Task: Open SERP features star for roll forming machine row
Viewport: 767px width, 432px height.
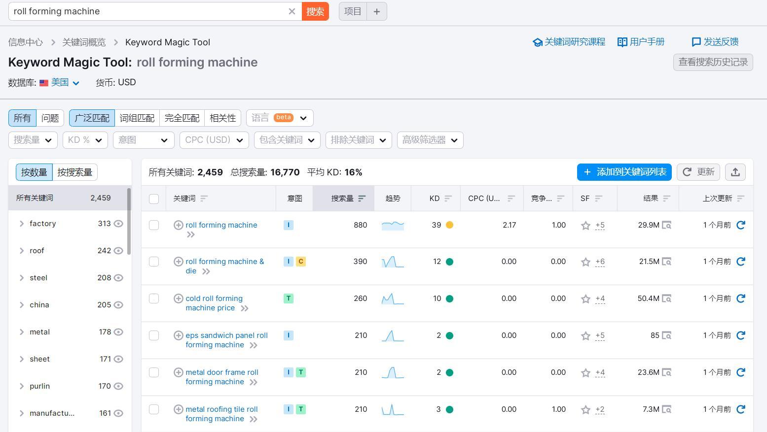Action: click(585, 225)
